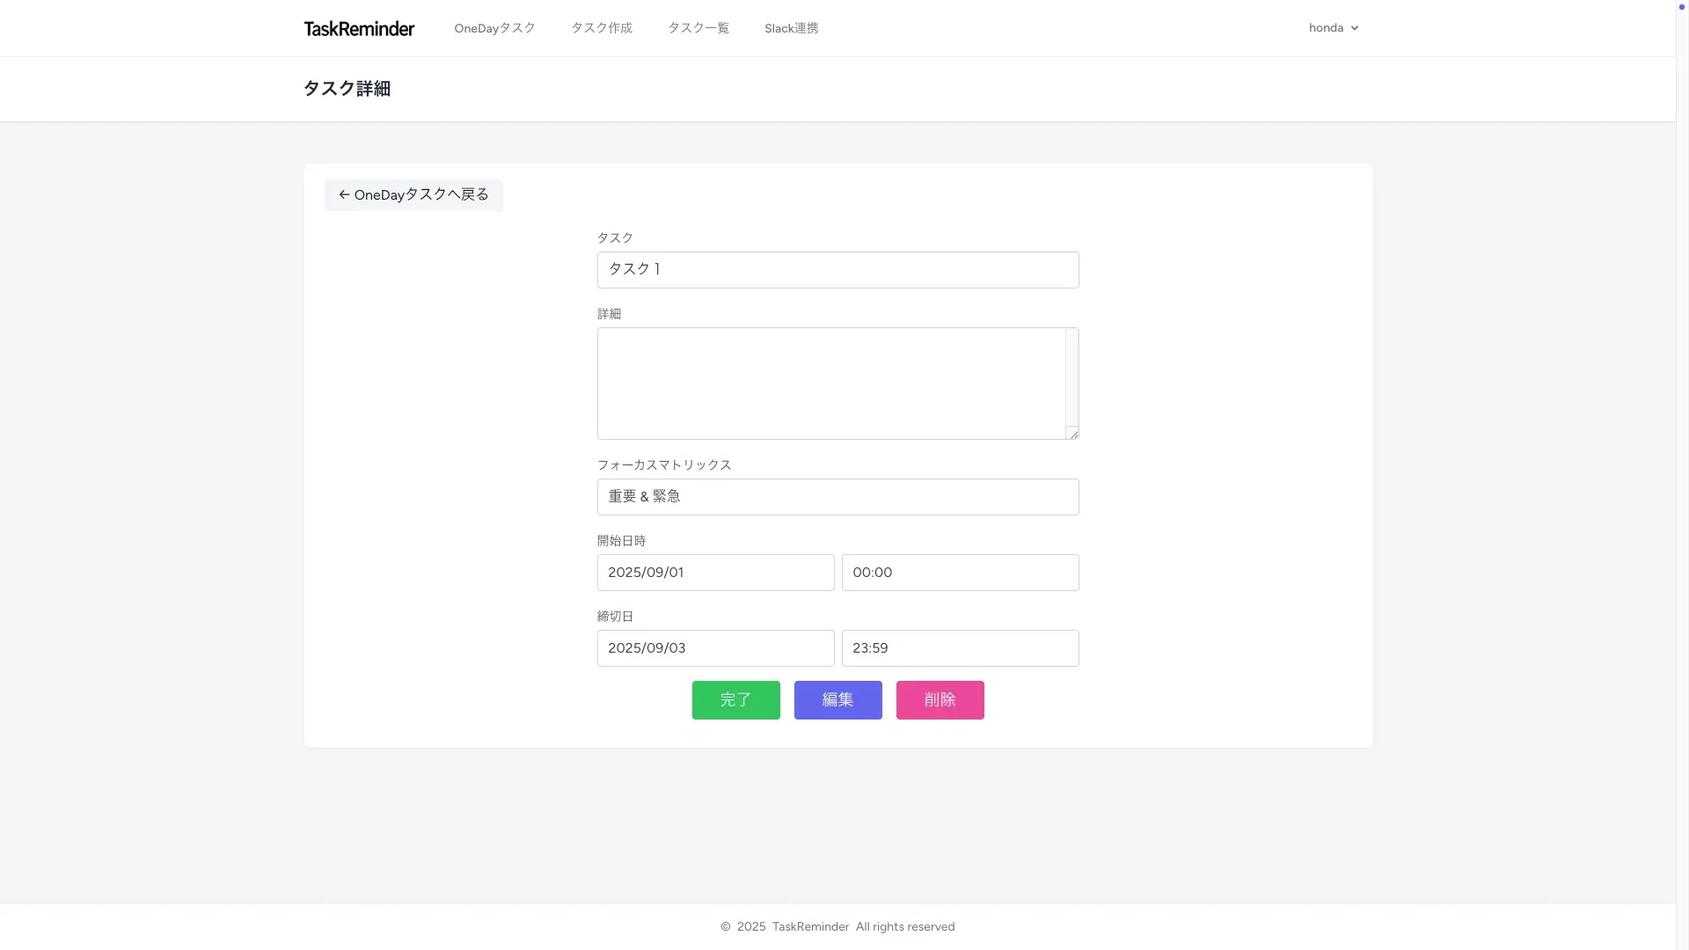The image size is (1689, 950).
Task: Click the start time 00:00 field
Action: click(x=960, y=573)
